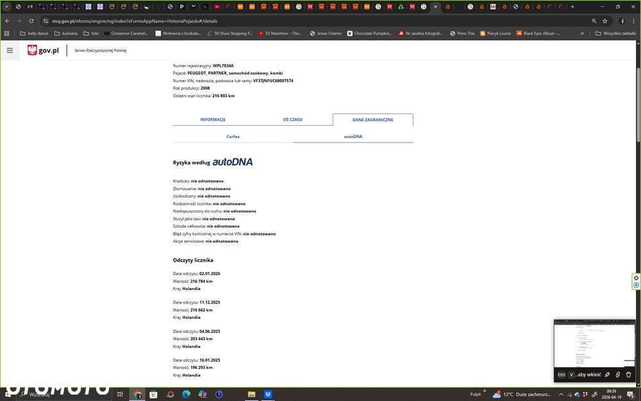This screenshot has width=641, height=401.
Task: Copy link icon in screenshot popup
Action: coord(618,375)
